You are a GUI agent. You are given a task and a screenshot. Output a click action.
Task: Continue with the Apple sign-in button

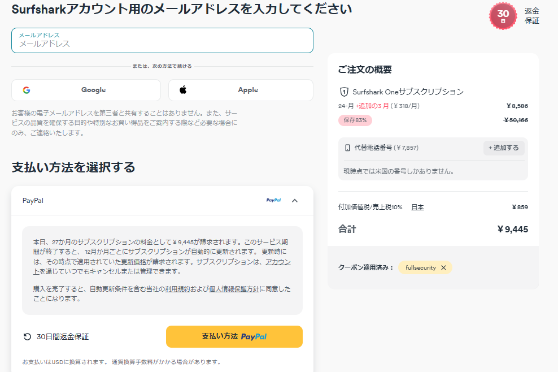(x=241, y=90)
